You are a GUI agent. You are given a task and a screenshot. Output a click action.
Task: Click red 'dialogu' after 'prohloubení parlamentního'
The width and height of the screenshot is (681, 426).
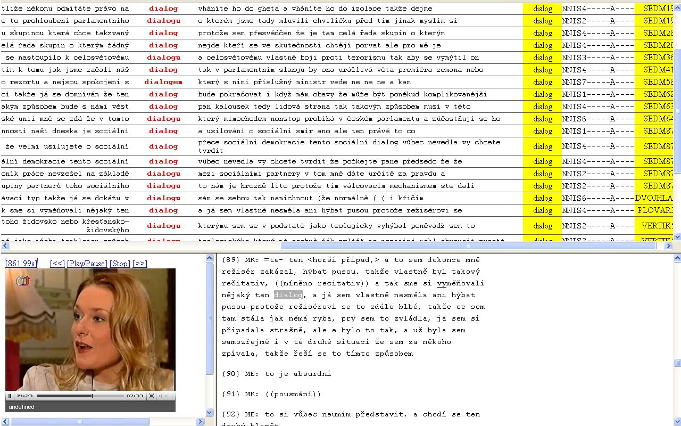coord(163,21)
